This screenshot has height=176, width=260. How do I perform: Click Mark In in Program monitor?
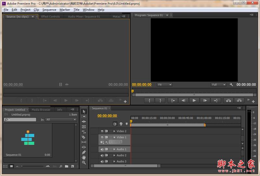coord(149,100)
